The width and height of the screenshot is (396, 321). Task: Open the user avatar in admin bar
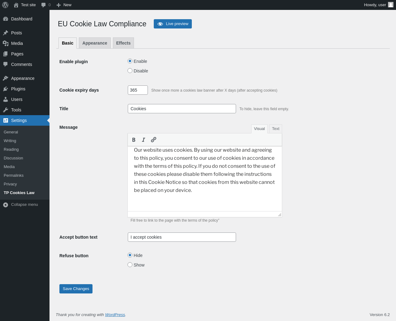391,5
